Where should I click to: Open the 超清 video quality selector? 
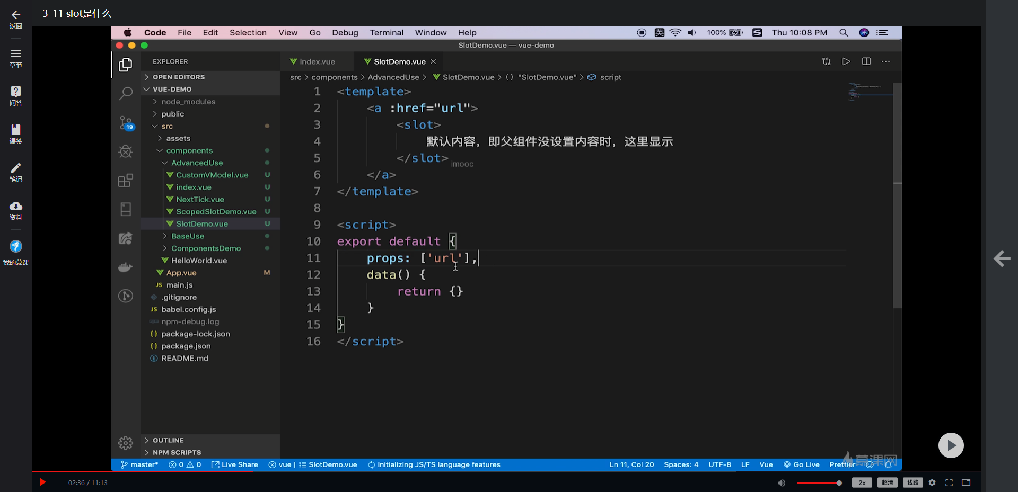[888, 482]
